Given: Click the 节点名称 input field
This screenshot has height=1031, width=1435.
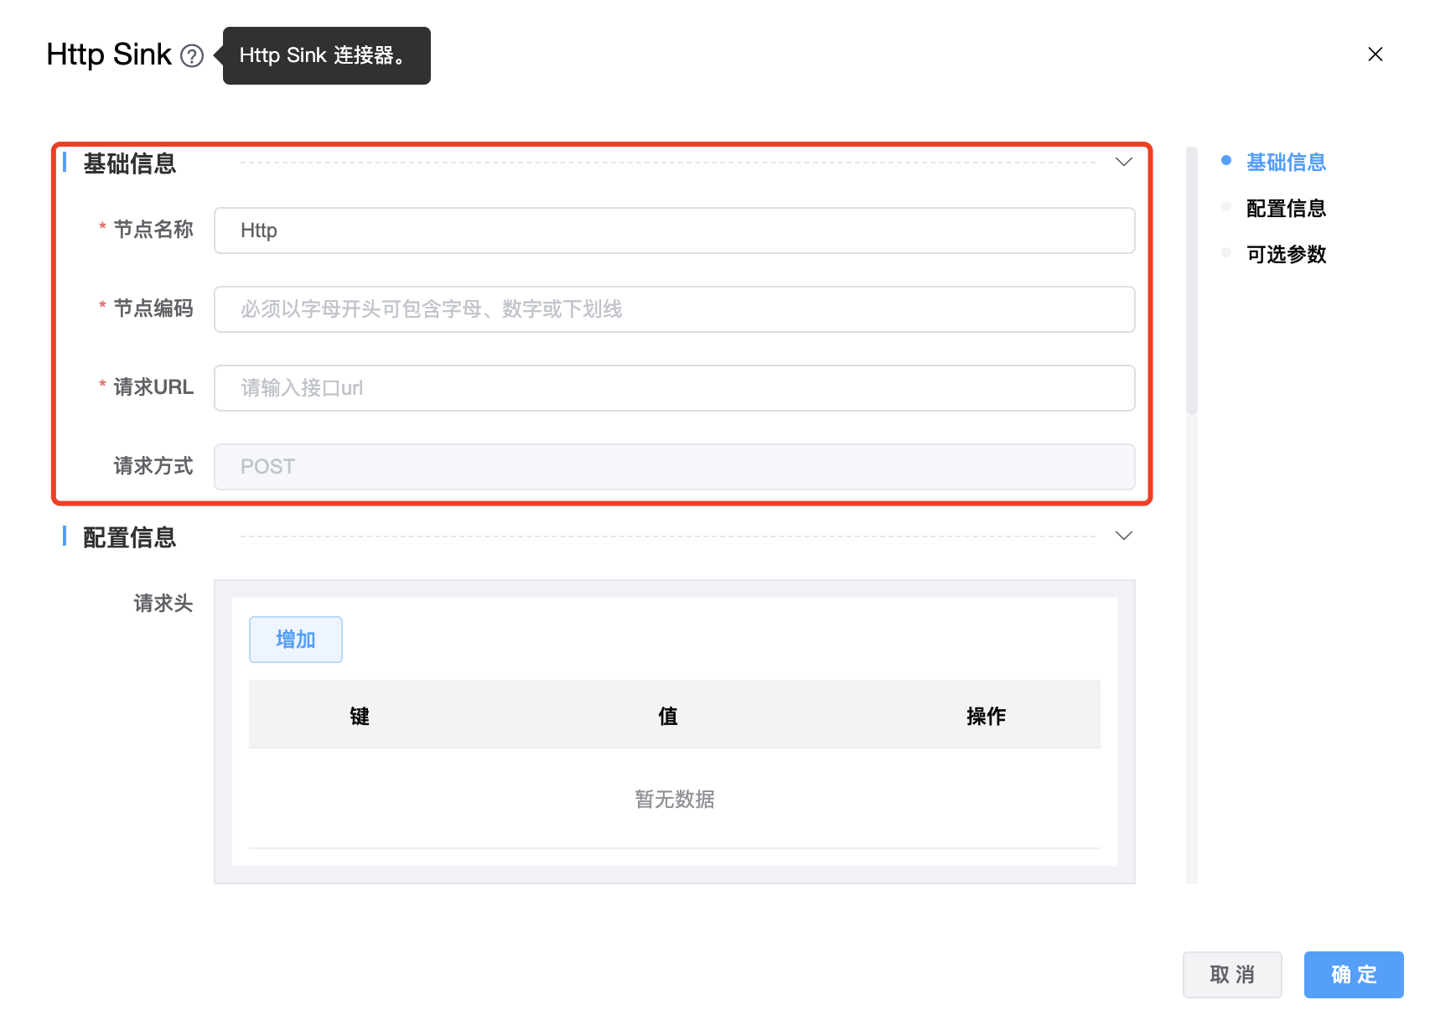Looking at the screenshot, I should coord(674,231).
